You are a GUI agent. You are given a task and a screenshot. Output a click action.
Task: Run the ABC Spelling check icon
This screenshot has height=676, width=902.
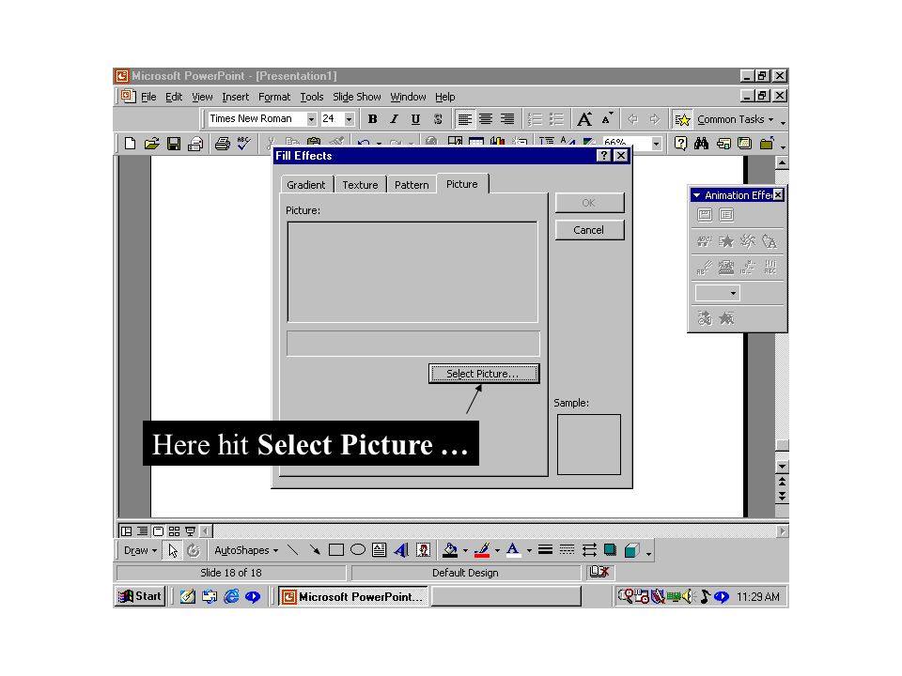tap(244, 143)
